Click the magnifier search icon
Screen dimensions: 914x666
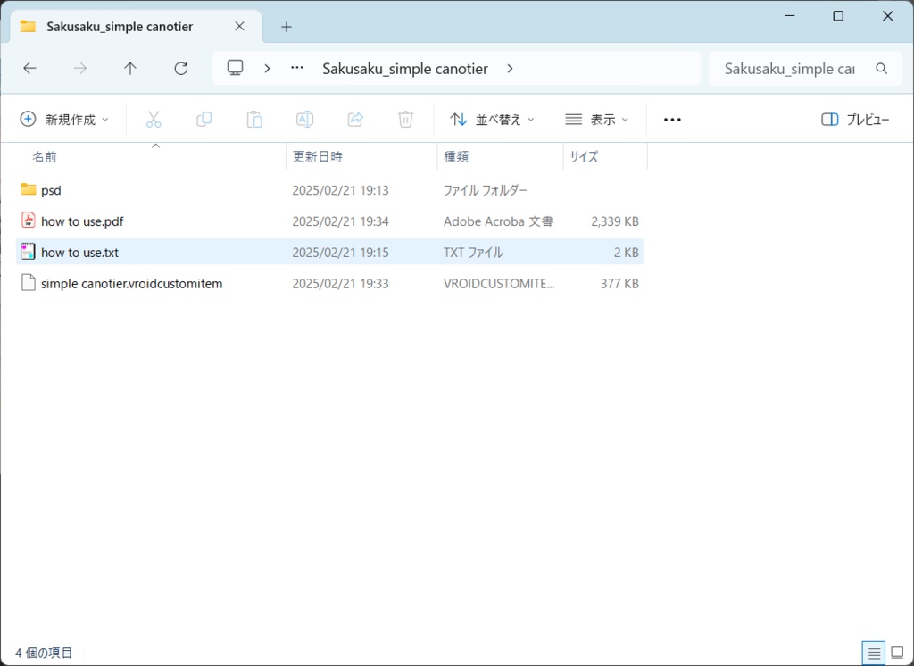pyautogui.click(x=881, y=68)
